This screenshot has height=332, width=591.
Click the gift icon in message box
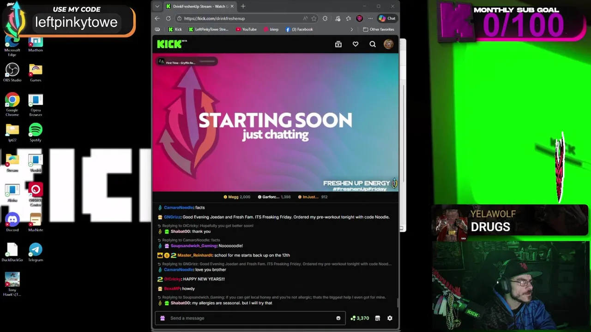(162, 318)
